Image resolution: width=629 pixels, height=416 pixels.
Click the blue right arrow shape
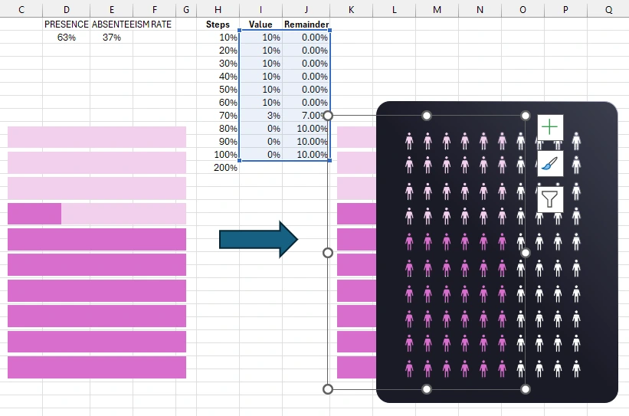(x=258, y=240)
